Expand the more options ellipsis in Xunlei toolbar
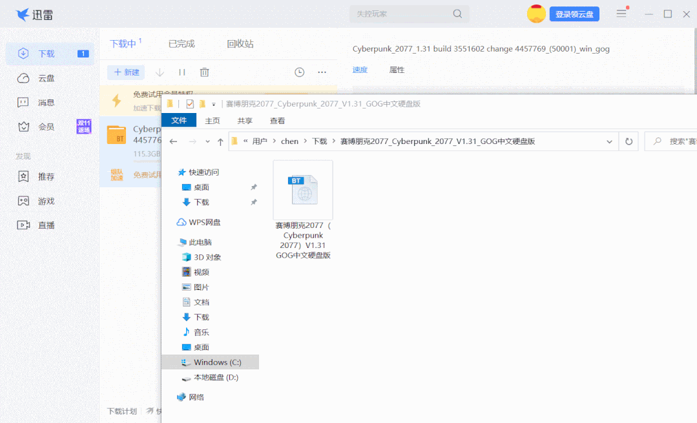The width and height of the screenshot is (697, 423). tap(322, 72)
